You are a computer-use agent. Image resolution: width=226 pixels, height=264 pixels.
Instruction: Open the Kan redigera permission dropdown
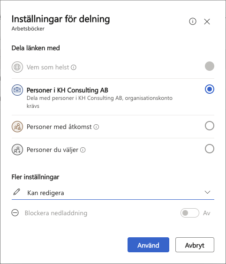(x=113, y=193)
